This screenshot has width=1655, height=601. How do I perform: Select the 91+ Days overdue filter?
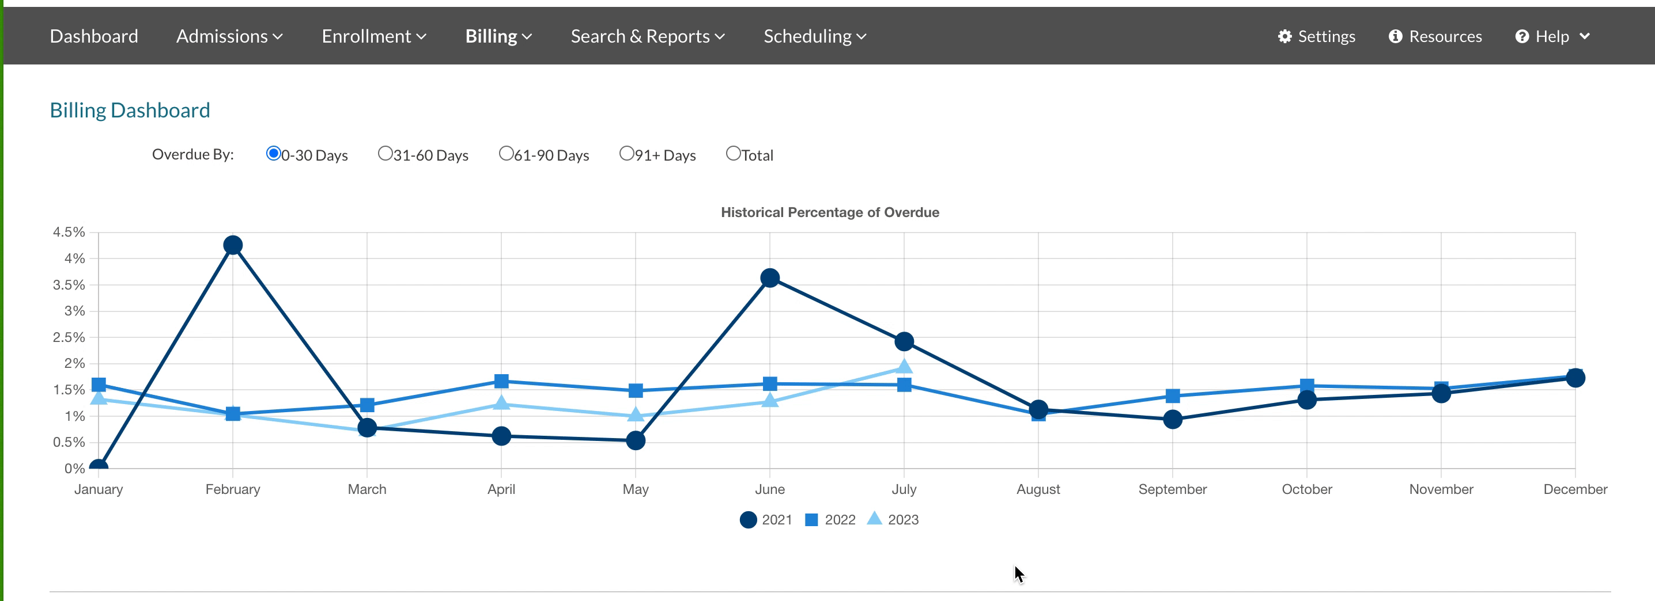(626, 154)
